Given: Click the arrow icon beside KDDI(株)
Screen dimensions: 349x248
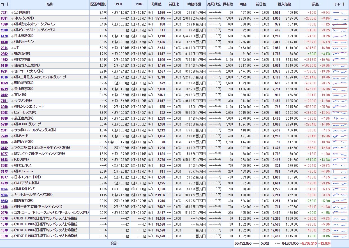Looking at the screenshot, I should click(x=12, y=160).
